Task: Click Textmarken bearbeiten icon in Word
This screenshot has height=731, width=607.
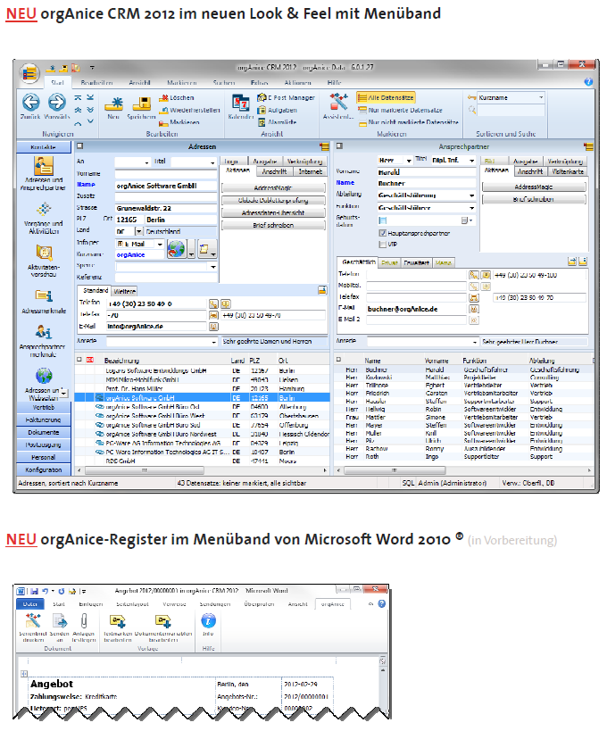Action: point(118,621)
